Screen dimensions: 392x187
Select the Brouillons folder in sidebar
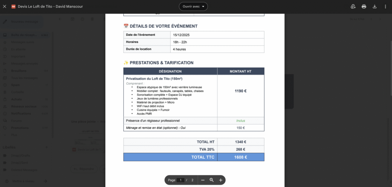pyautogui.click(x=19, y=71)
